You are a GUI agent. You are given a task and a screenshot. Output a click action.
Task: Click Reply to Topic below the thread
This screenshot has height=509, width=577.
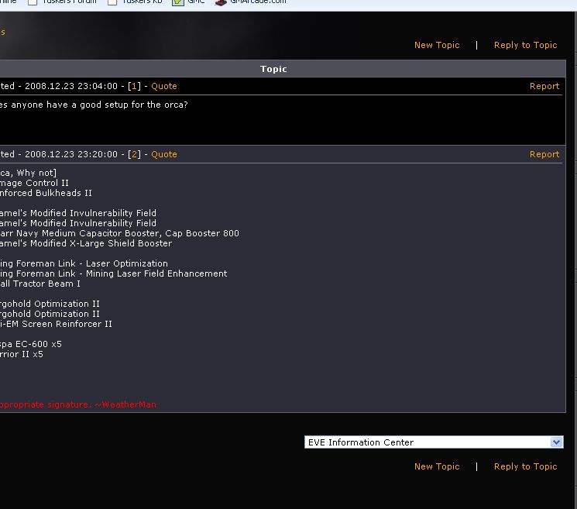pyautogui.click(x=525, y=466)
